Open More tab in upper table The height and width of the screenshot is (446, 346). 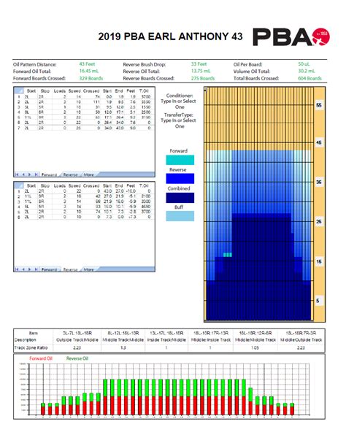coord(89,174)
